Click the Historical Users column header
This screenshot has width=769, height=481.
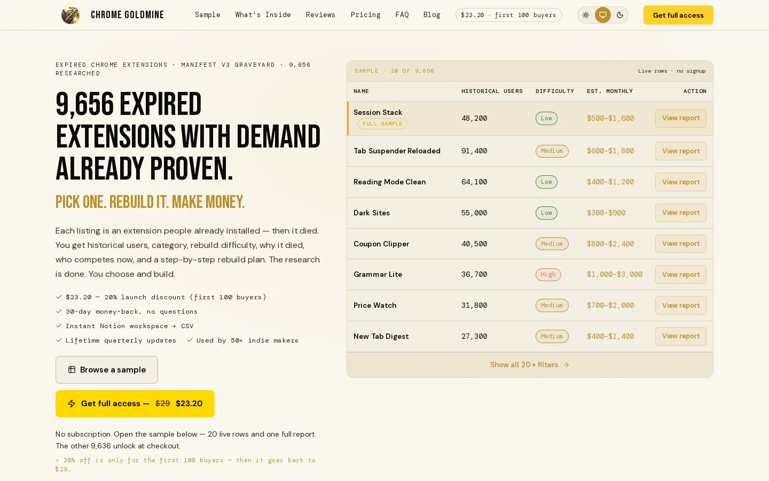coord(492,91)
